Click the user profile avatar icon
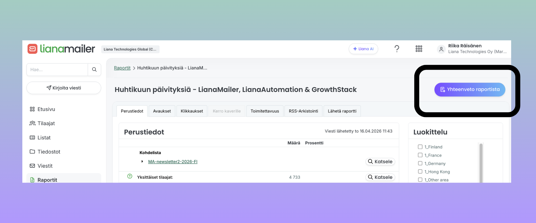536x223 pixels. point(441,49)
